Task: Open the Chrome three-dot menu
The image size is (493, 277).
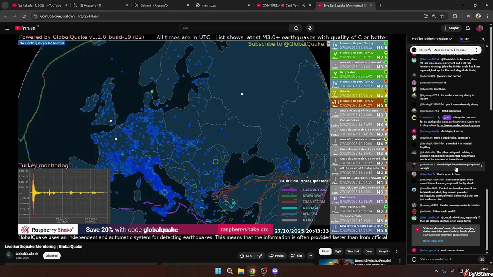Action: pyautogui.click(x=487, y=16)
